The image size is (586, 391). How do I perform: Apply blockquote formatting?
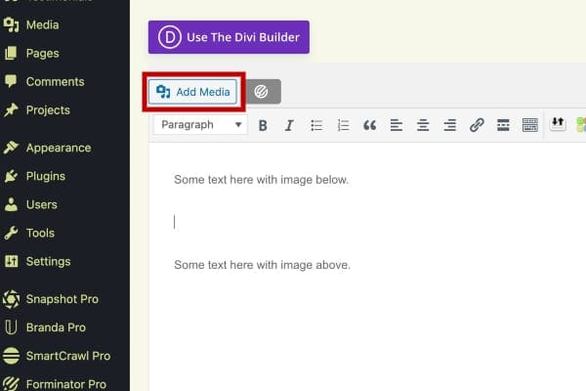tap(369, 125)
